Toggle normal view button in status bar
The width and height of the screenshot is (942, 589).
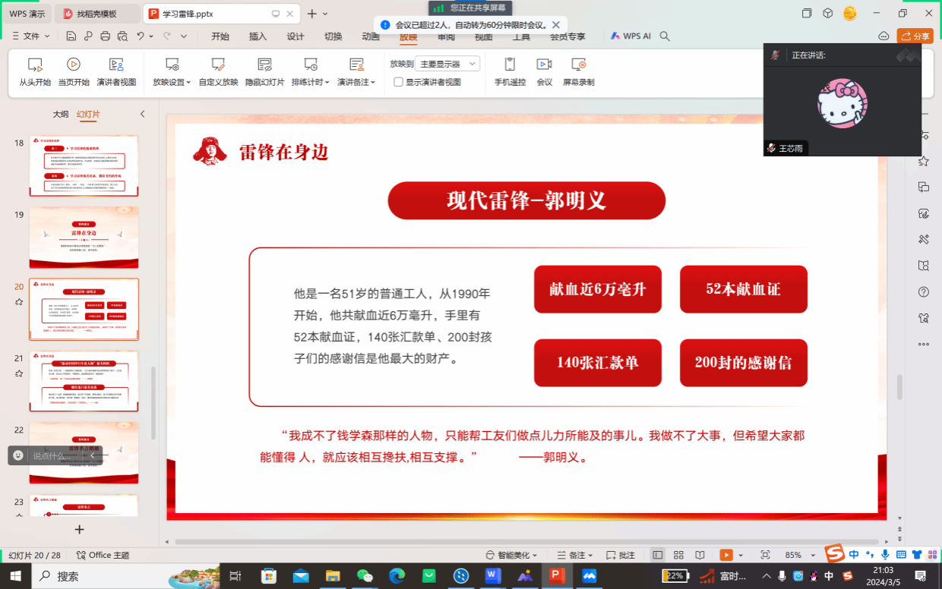coord(658,555)
